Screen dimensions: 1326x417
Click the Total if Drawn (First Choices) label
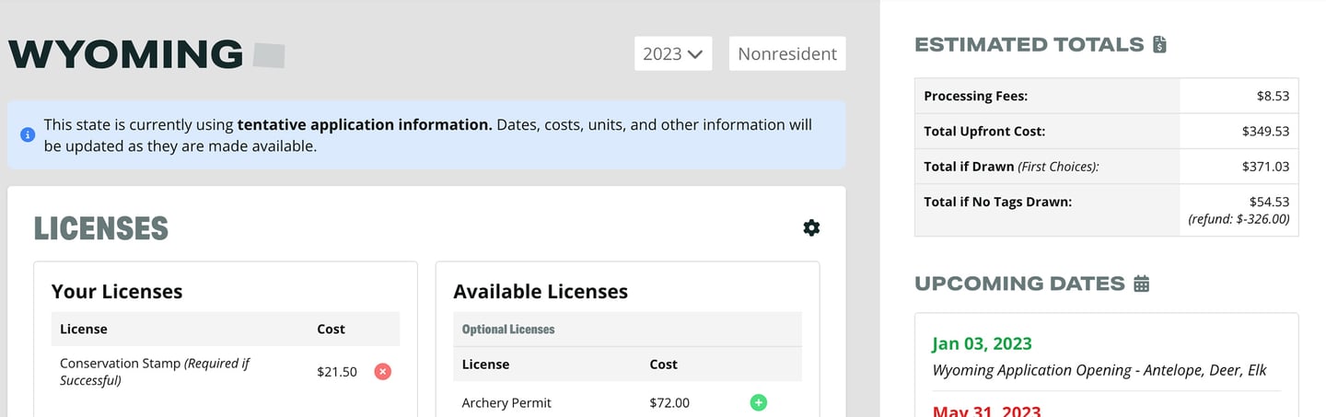1011,167
